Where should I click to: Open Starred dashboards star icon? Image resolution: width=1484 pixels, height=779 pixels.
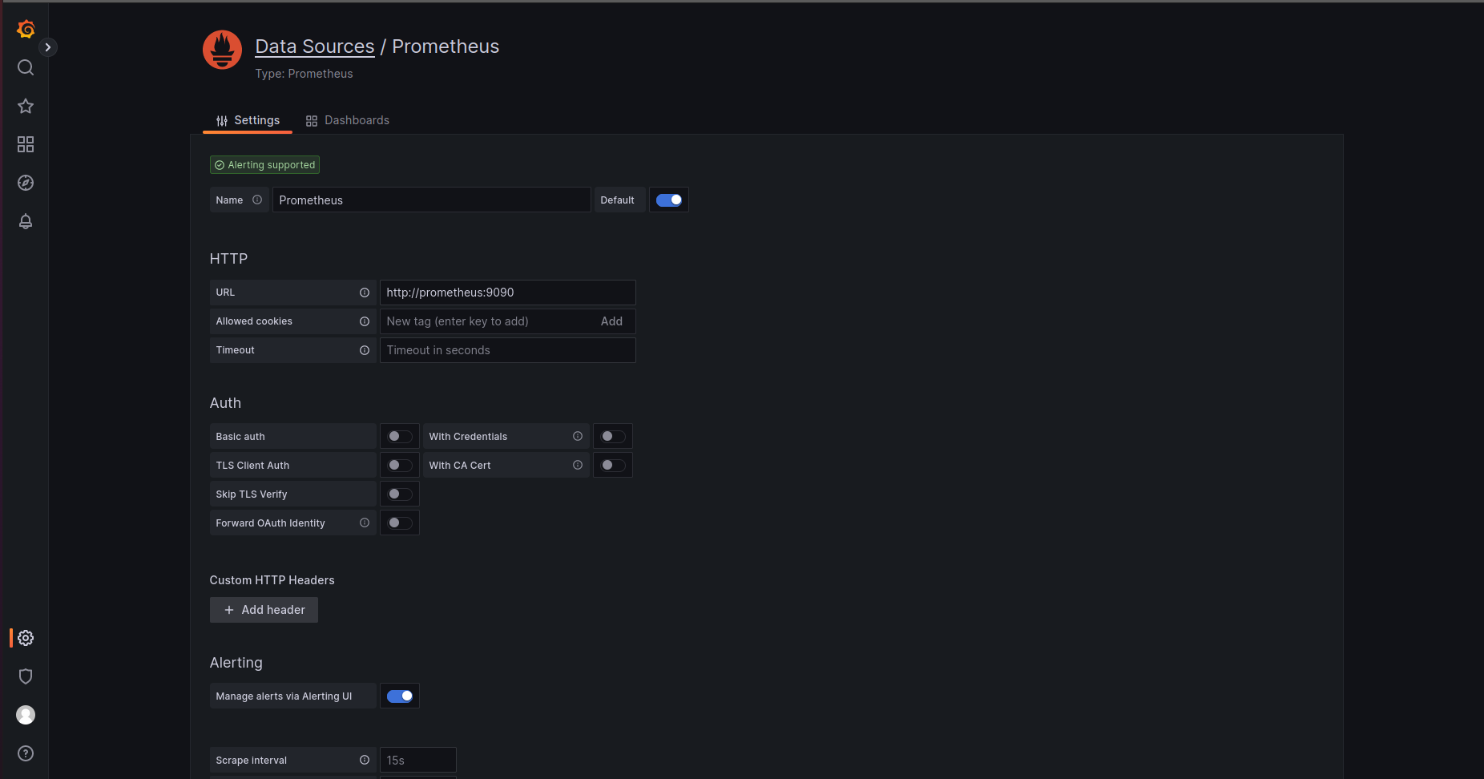26,106
